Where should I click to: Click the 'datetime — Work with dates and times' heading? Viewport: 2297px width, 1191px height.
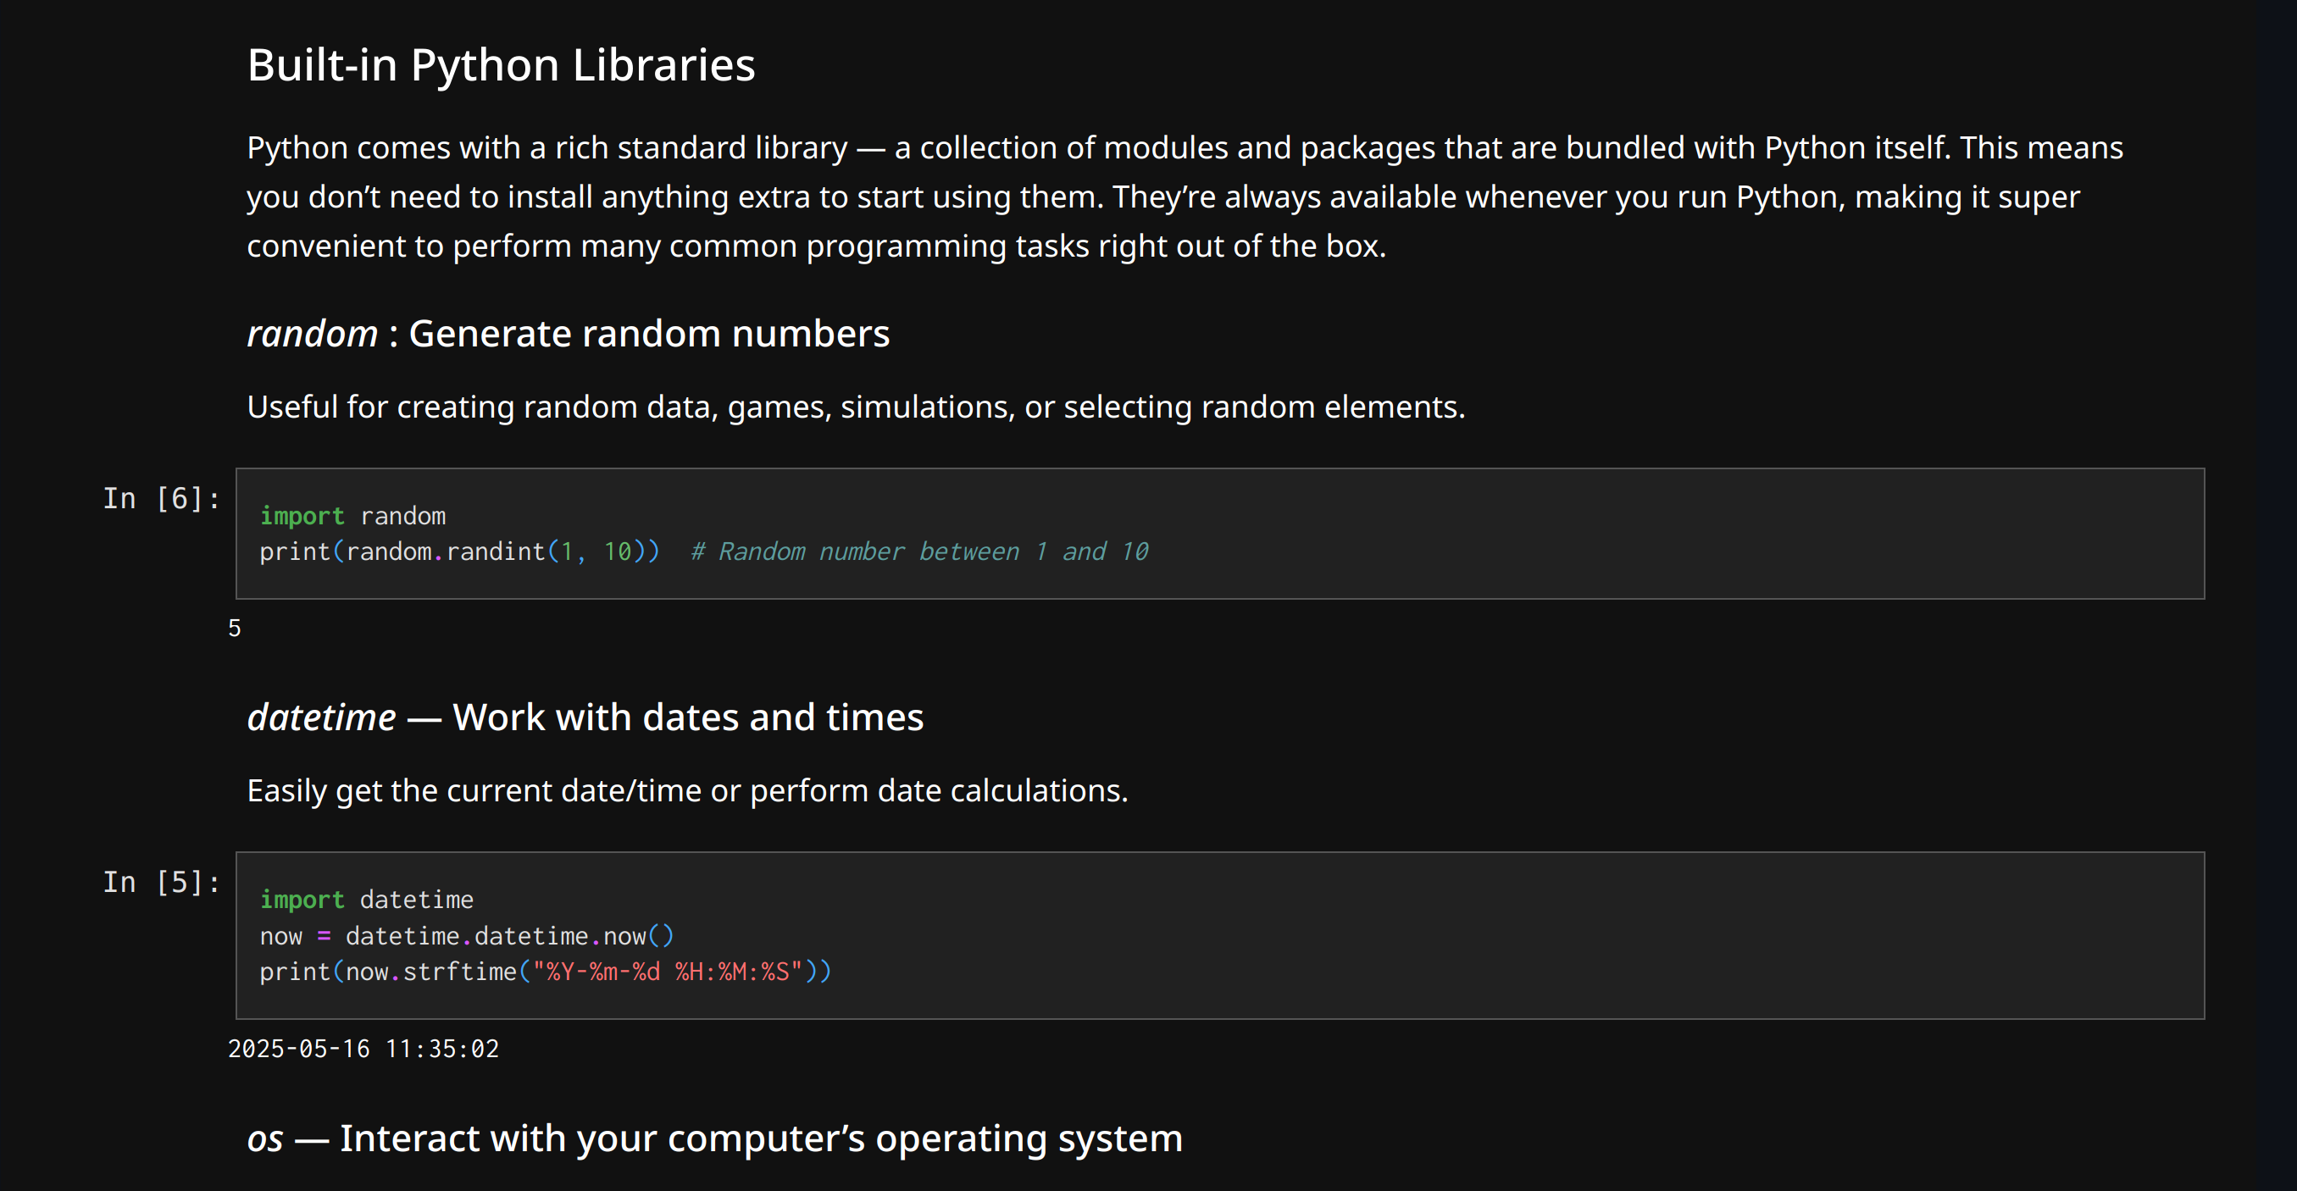click(x=585, y=717)
